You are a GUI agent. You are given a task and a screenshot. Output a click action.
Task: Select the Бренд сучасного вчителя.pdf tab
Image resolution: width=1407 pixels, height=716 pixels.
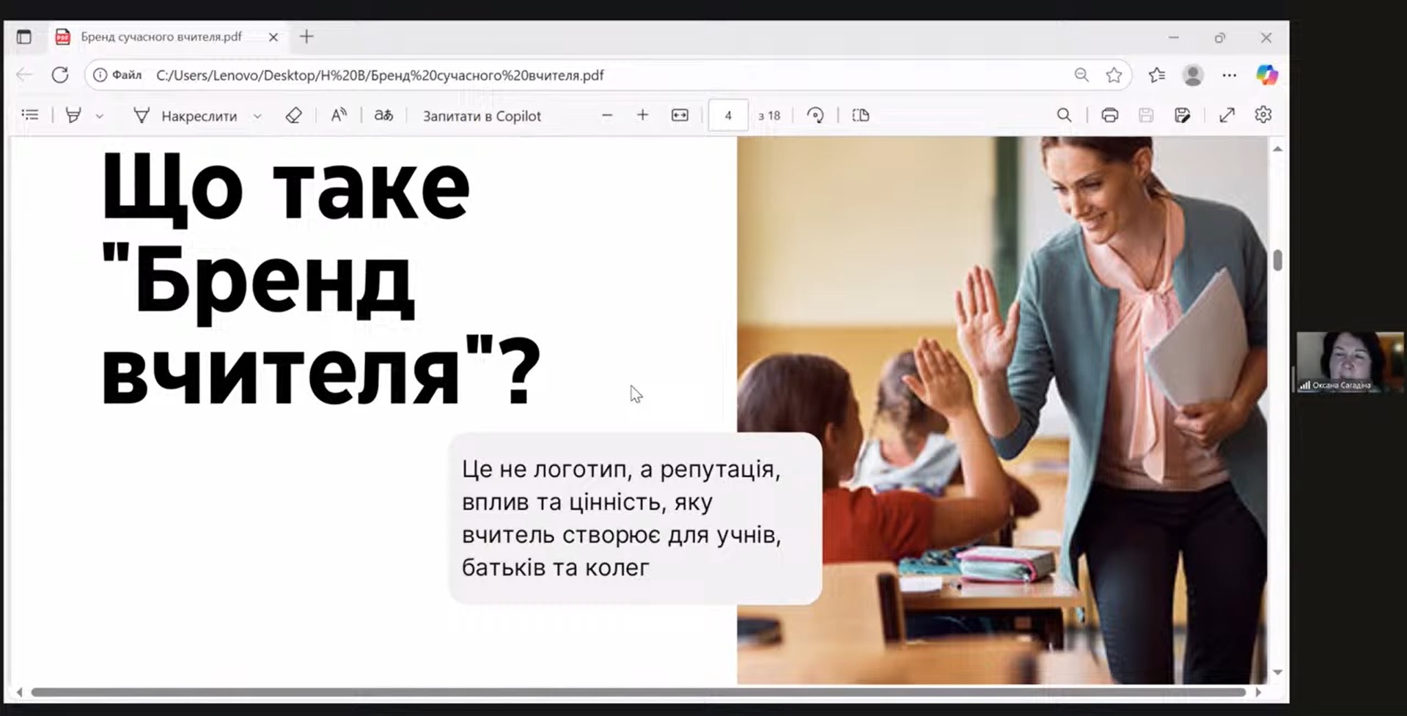point(161,37)
